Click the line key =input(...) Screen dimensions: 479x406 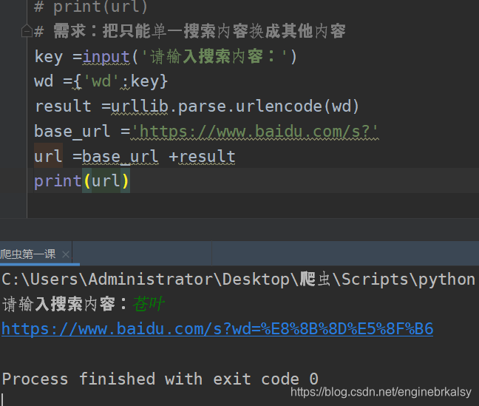pyautogui.click(x=166, y=57)
